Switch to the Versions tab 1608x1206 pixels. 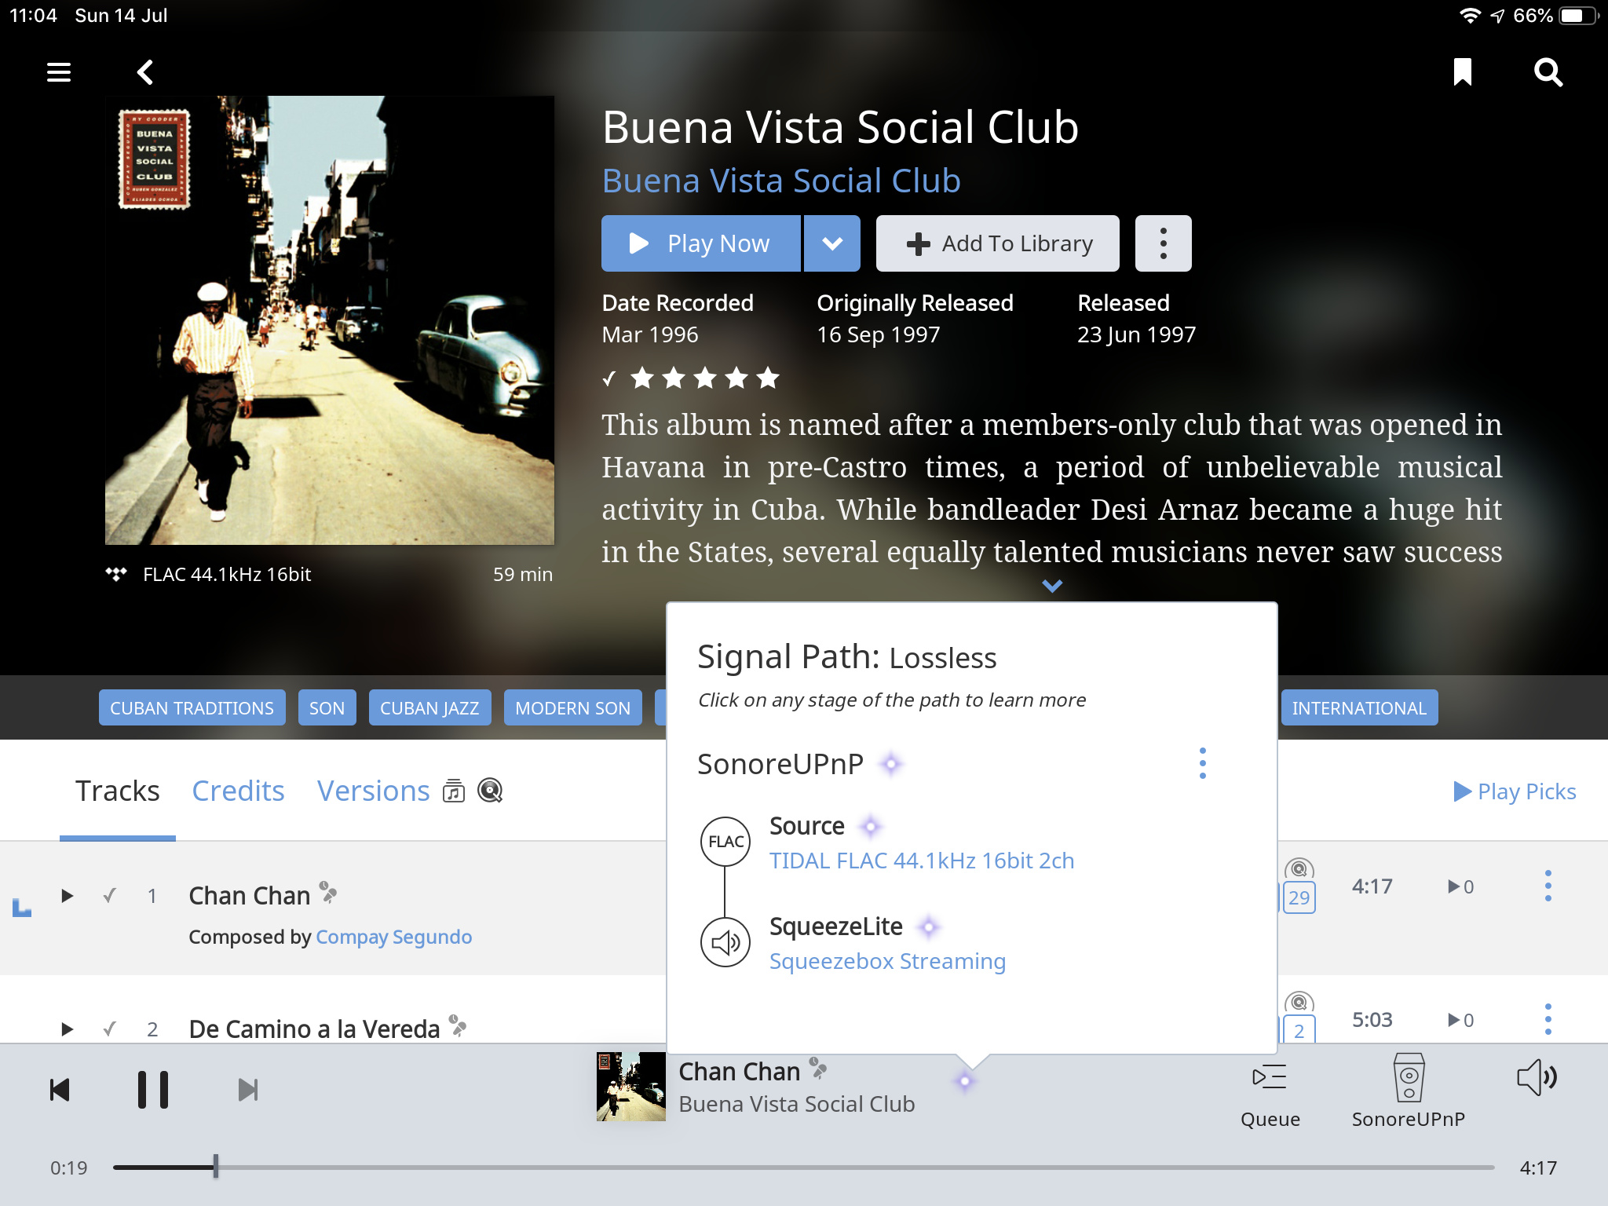[x=374, y=791]
